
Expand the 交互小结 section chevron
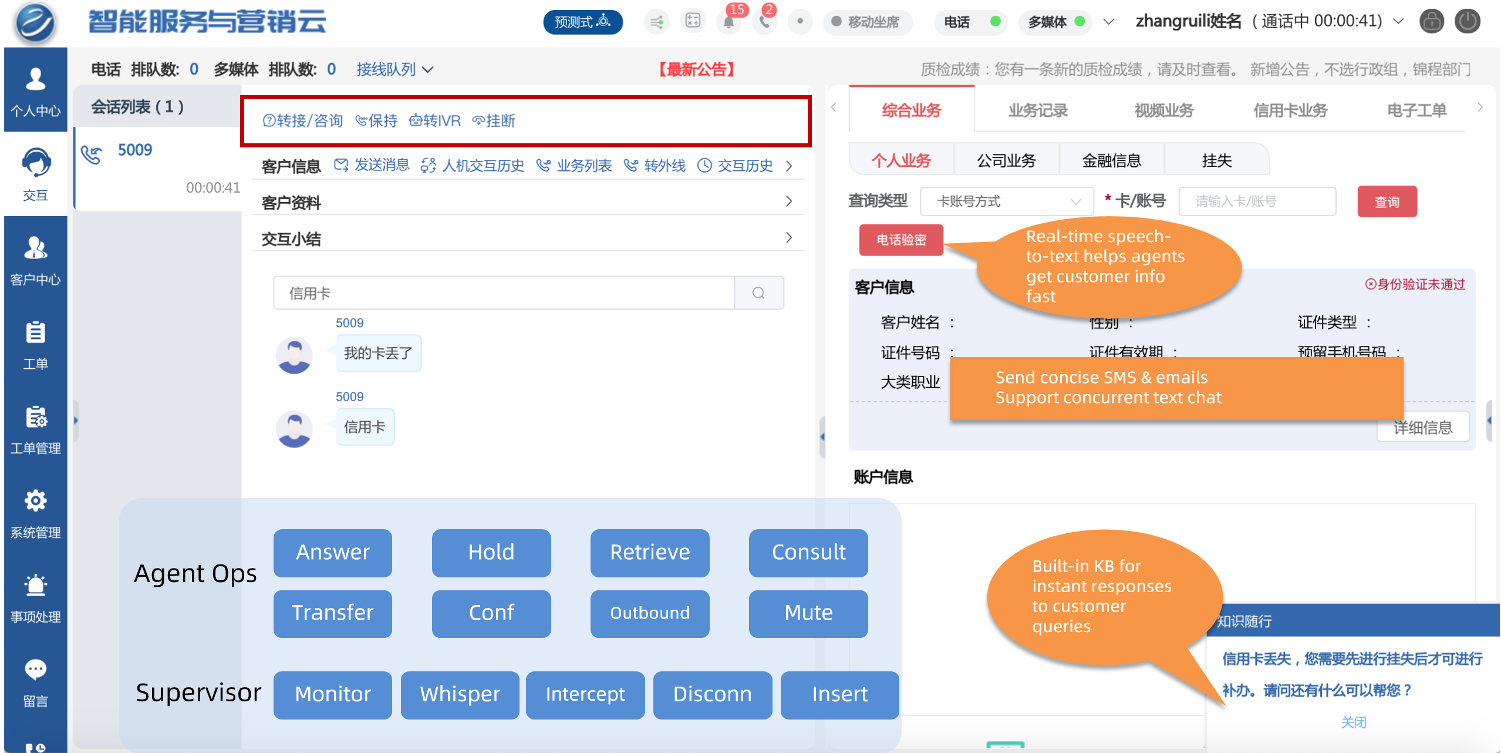coord(788,238)
